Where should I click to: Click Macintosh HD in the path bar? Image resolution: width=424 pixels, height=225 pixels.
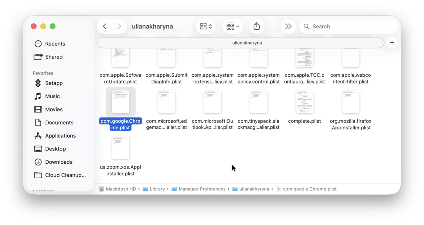(x=118, y=189)
